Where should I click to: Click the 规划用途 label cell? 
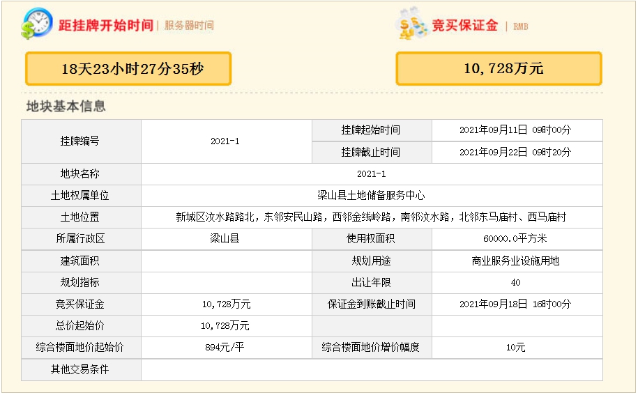(x=372, y=261)
